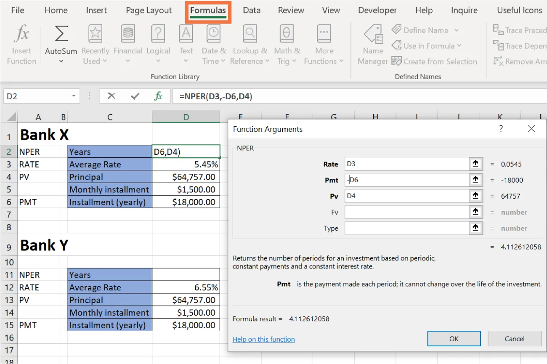Switch to the Data tab

coord(252,10)
